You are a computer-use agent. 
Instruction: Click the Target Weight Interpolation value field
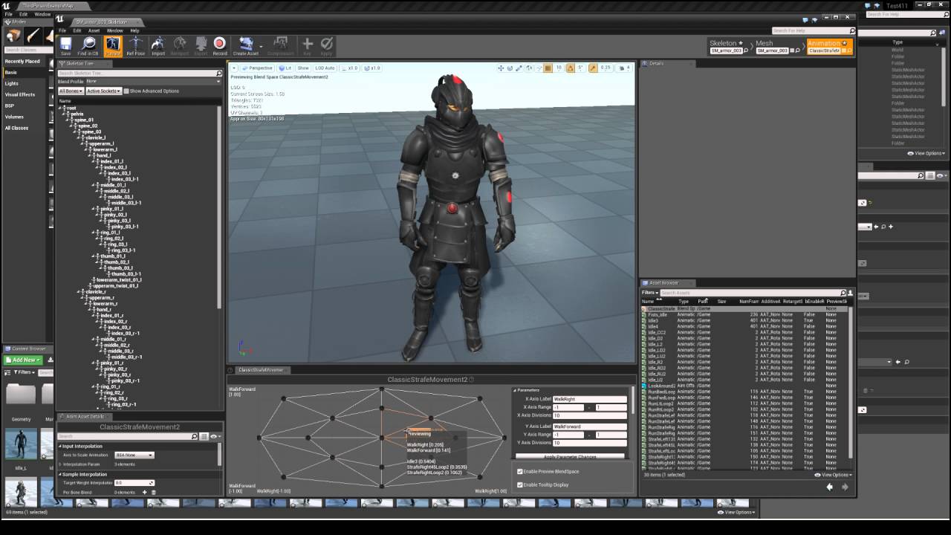pos(134,483)
